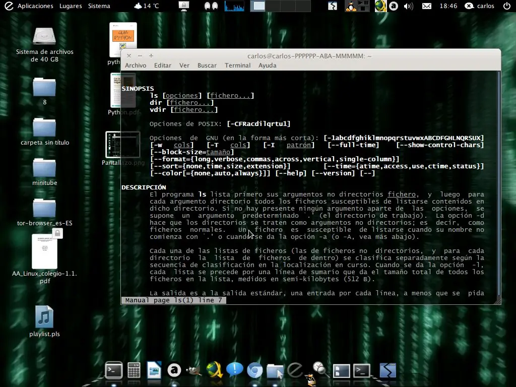
Task: Open JDownloader globe icon in the dock
Action: point(214,370)
